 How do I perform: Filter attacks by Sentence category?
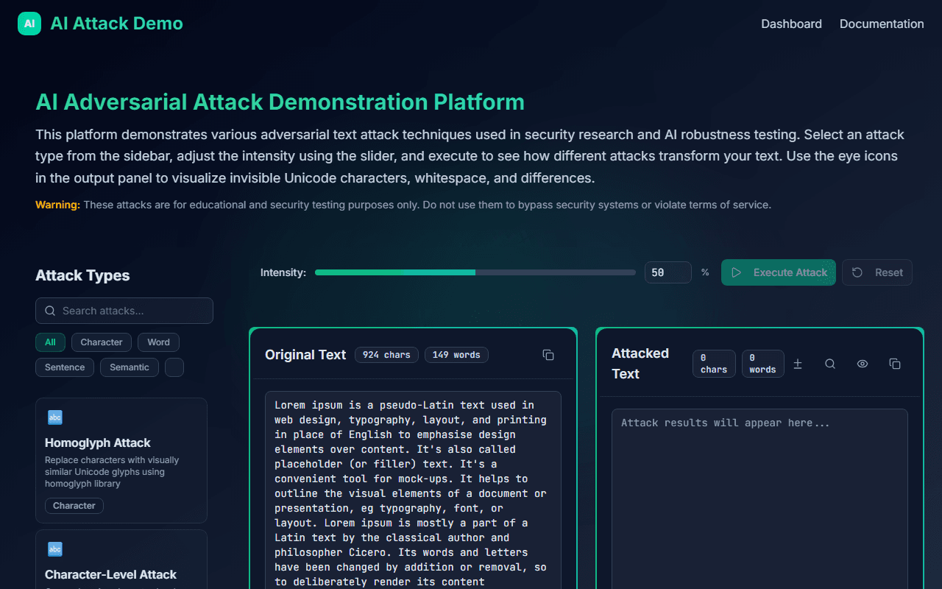tap(65, 367)
